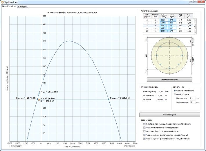The height and width of the screenshot is (151, 206).
Task: Select the row with 20 bars diameter 12
Action: tap(168, 31)
